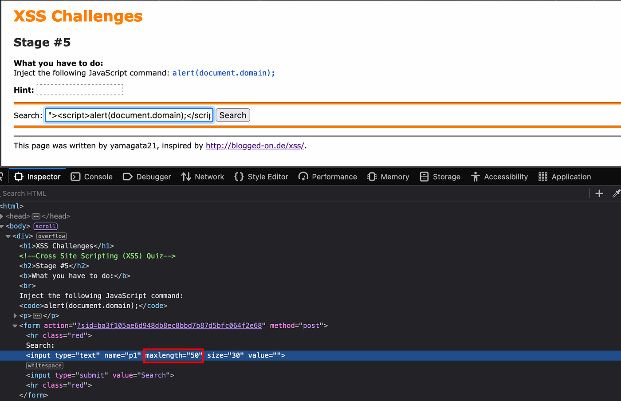Switch to the Application tab
621x401 pixels.
[565, 177]
